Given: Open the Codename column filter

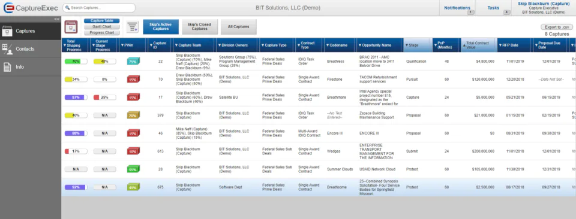Looking at the screenshot, I should [328, 45].
